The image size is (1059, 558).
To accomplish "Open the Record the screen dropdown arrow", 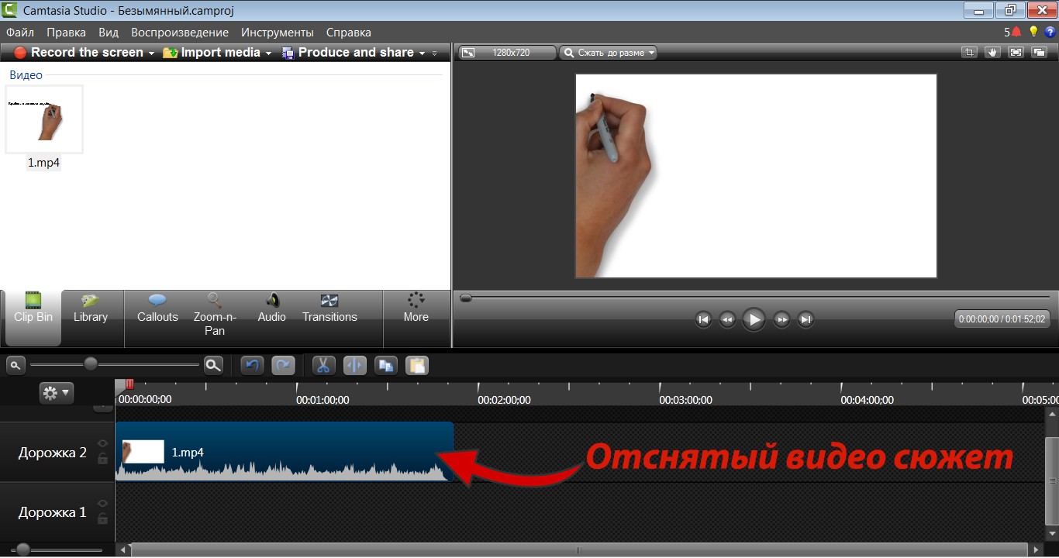I will (x=152, y=53).
